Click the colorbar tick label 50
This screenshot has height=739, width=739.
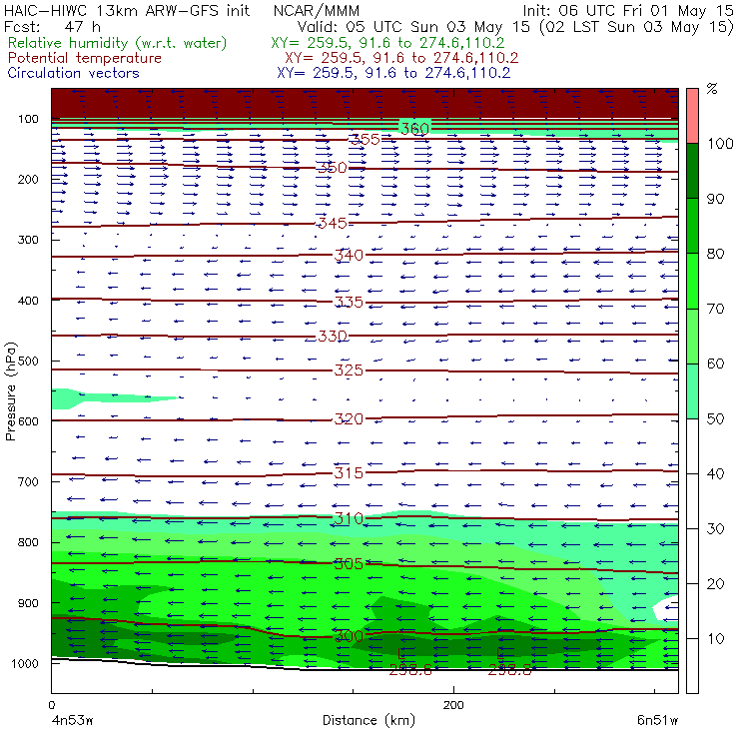[x=715, y=418]
